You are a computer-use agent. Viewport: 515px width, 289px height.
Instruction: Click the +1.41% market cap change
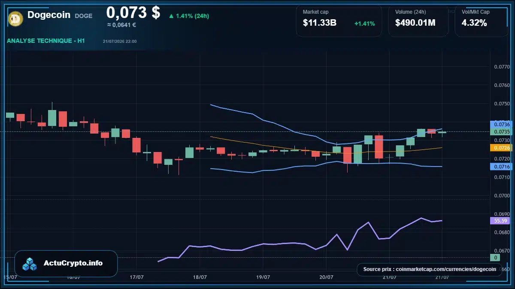point(364,24)
